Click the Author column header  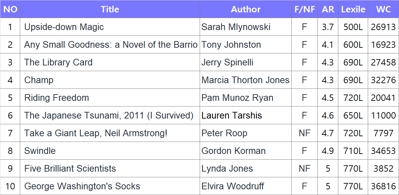point(246,9)
